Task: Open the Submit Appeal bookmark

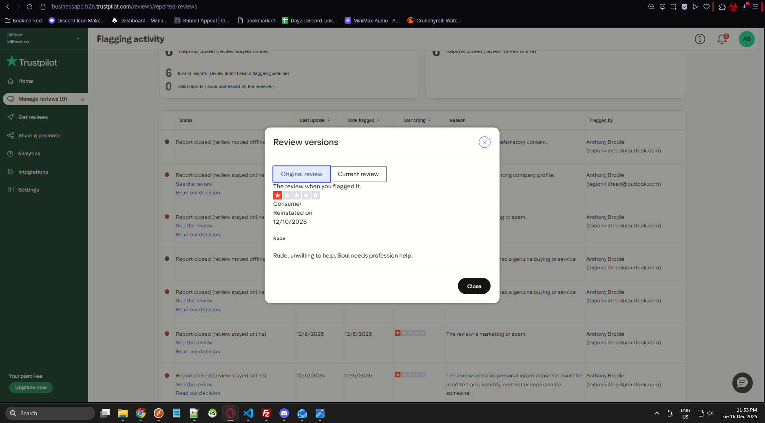Action: click(x=202, y=21)
